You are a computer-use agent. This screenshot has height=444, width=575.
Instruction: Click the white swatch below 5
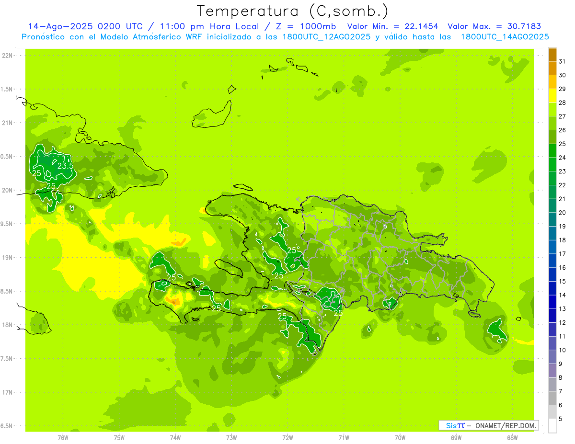[x=552, y=426]
